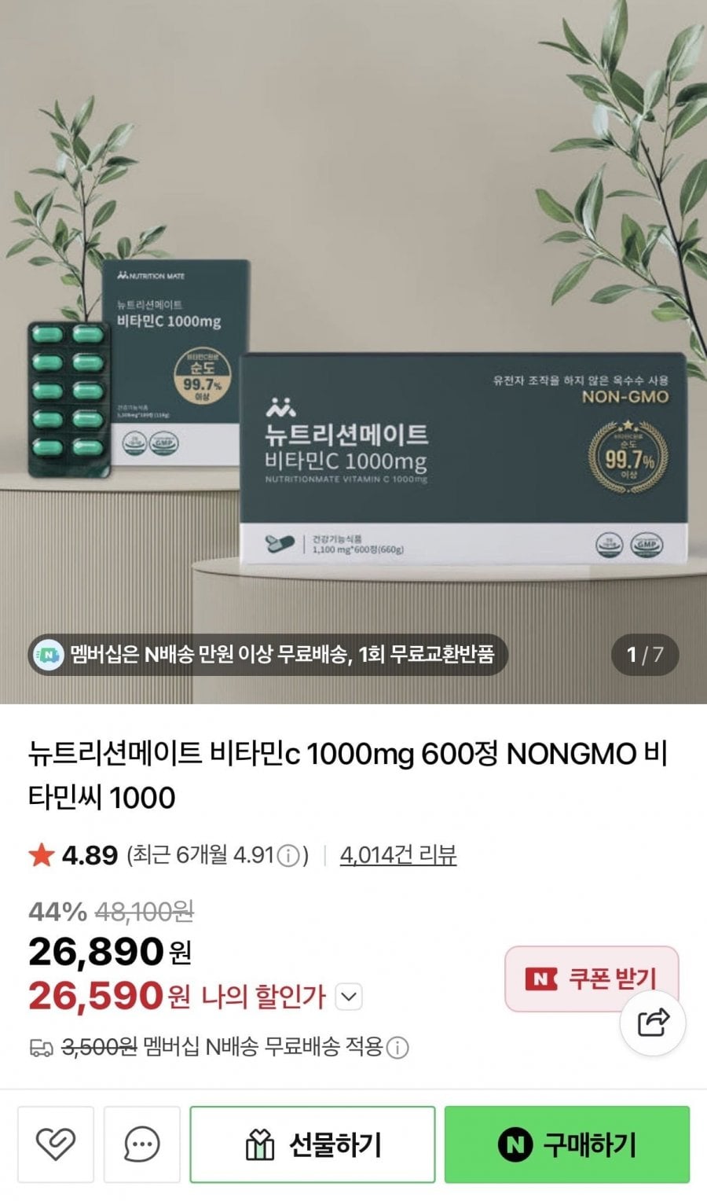Tap the heart wishlist icon
This screenshot has height=1201, width=707.
pos(56,1144)
